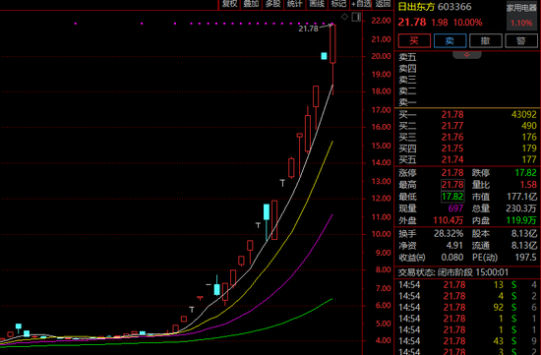Click the red 买 buy button
The image size is (541, 355).
[414, 40]
